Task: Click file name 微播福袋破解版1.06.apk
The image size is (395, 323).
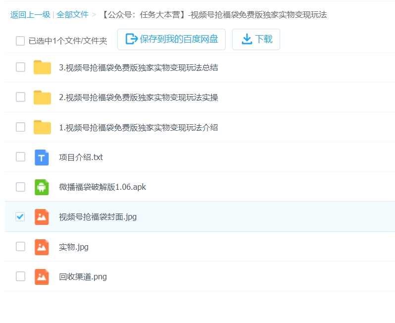Action: (x=102, y=187)
